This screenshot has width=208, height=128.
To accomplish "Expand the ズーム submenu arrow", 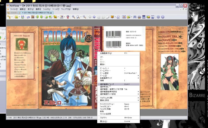I will (x=138, y=76).
